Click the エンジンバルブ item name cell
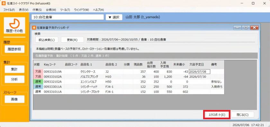270x127 pixels. [92, 82]
